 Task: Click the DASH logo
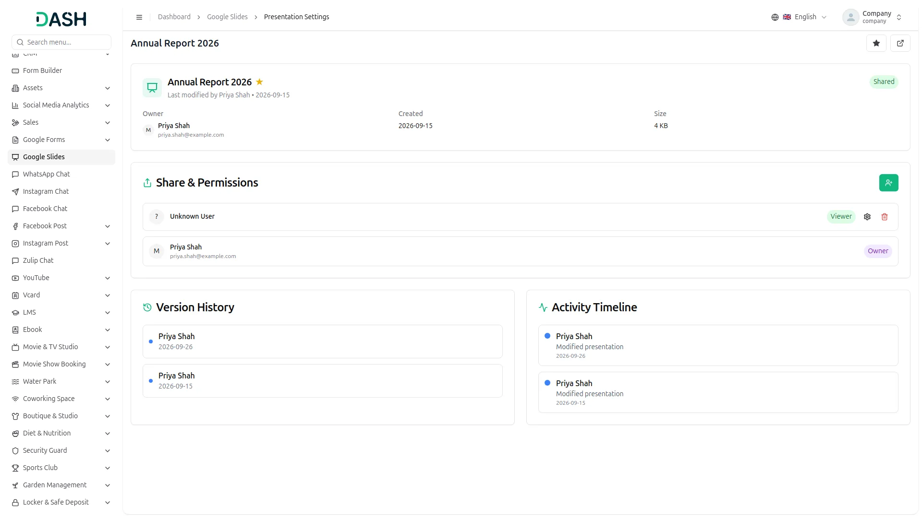pos(61,19)
